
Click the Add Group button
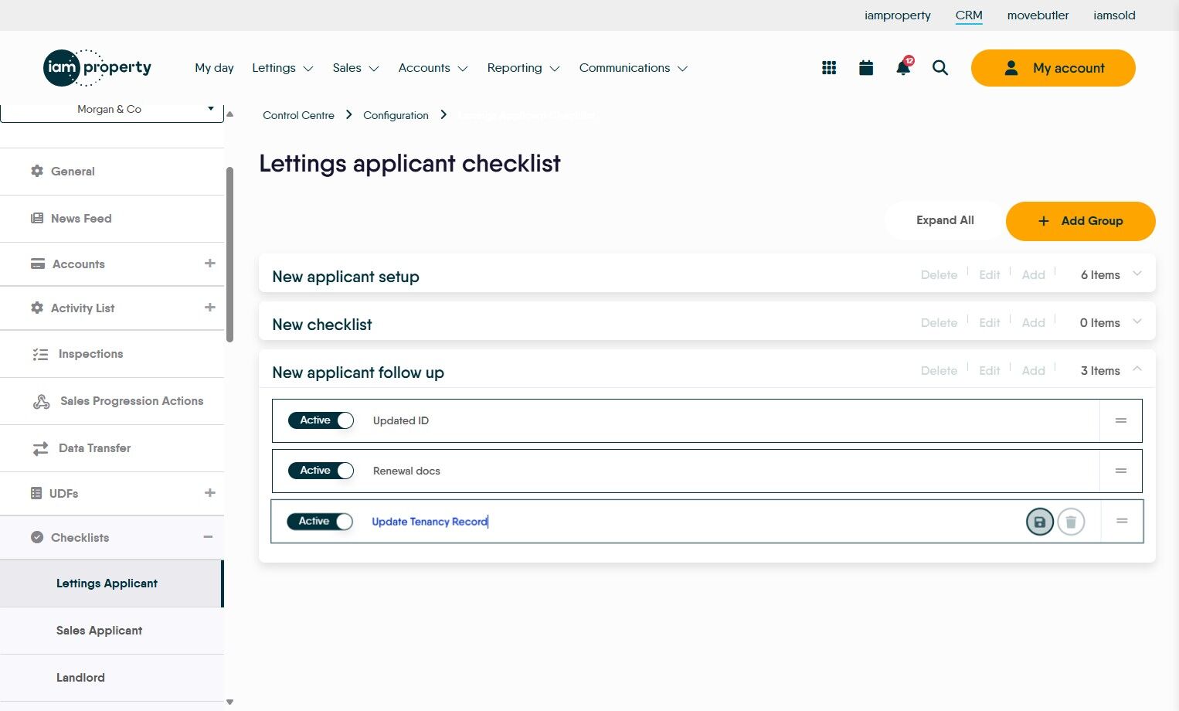(x=1080, y=221)
